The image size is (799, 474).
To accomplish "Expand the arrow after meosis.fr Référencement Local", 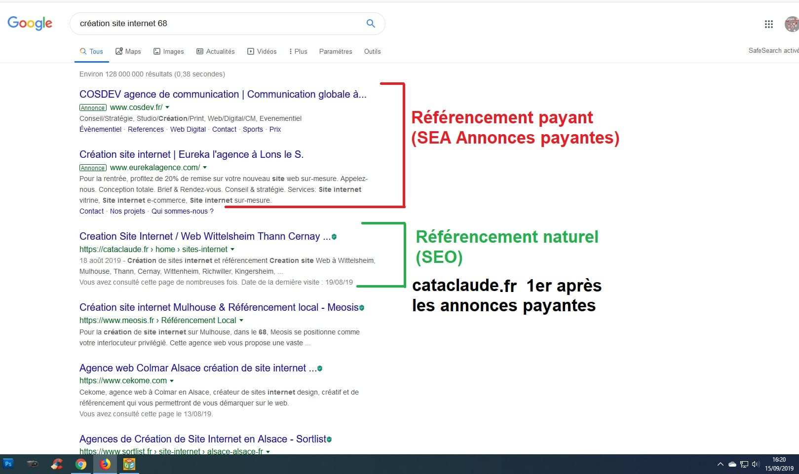I will pos(241,321).
